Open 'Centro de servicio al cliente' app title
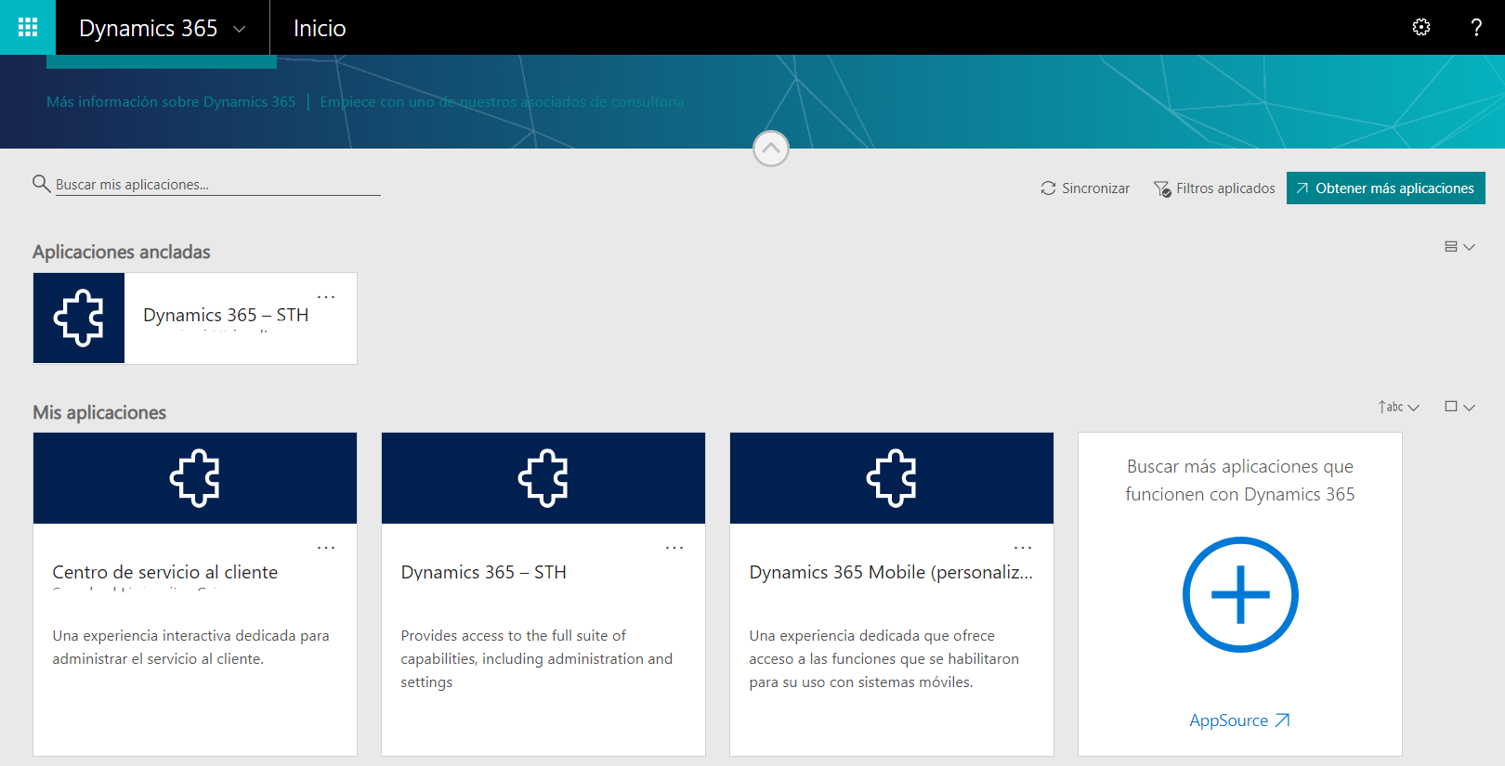Viewport: 1505px width, 766px height. coord(165,572)
